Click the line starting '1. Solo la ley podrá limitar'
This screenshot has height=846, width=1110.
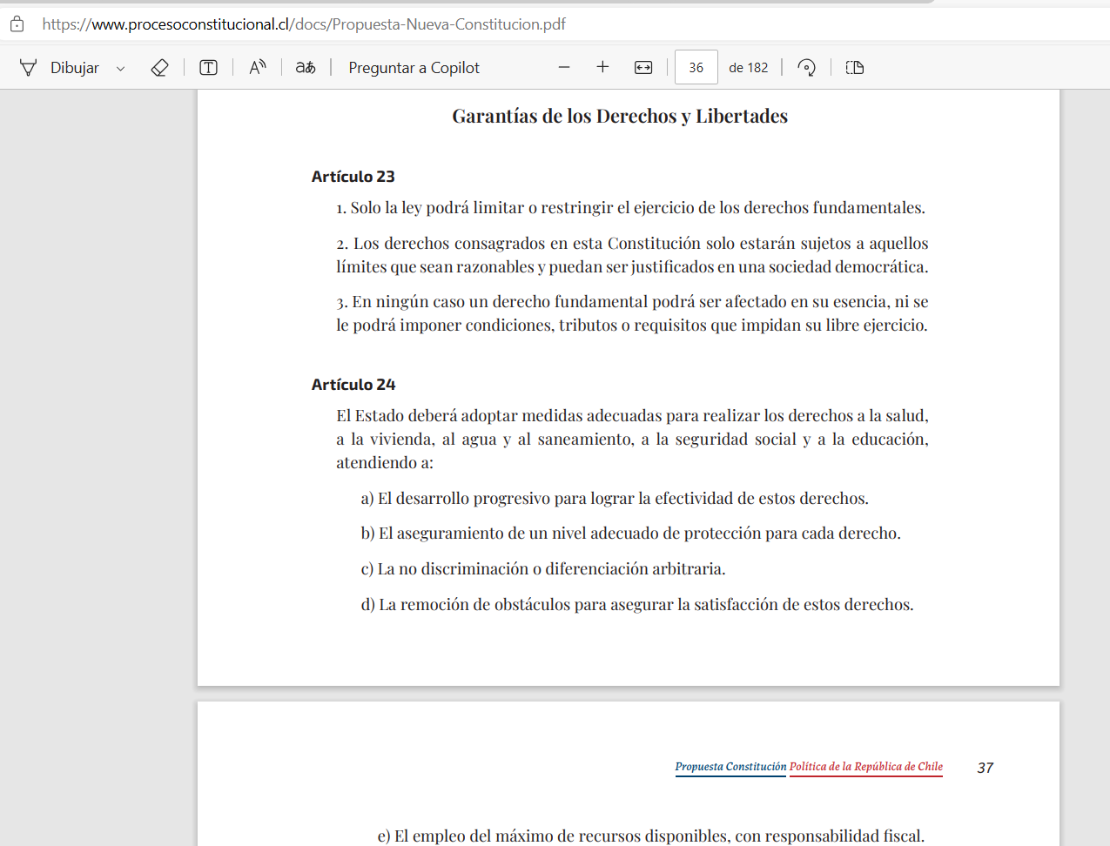tap(631, 208)
